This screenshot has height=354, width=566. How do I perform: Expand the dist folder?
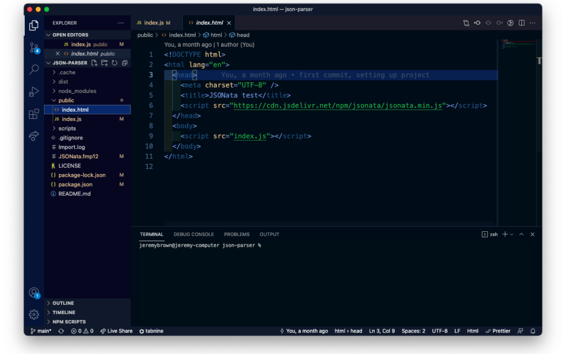click(x=88, y=82)
